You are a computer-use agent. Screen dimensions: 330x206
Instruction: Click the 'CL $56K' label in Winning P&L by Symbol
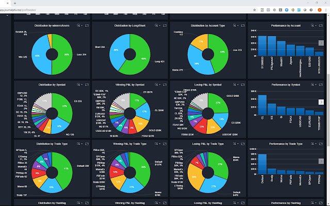(159, 110)
